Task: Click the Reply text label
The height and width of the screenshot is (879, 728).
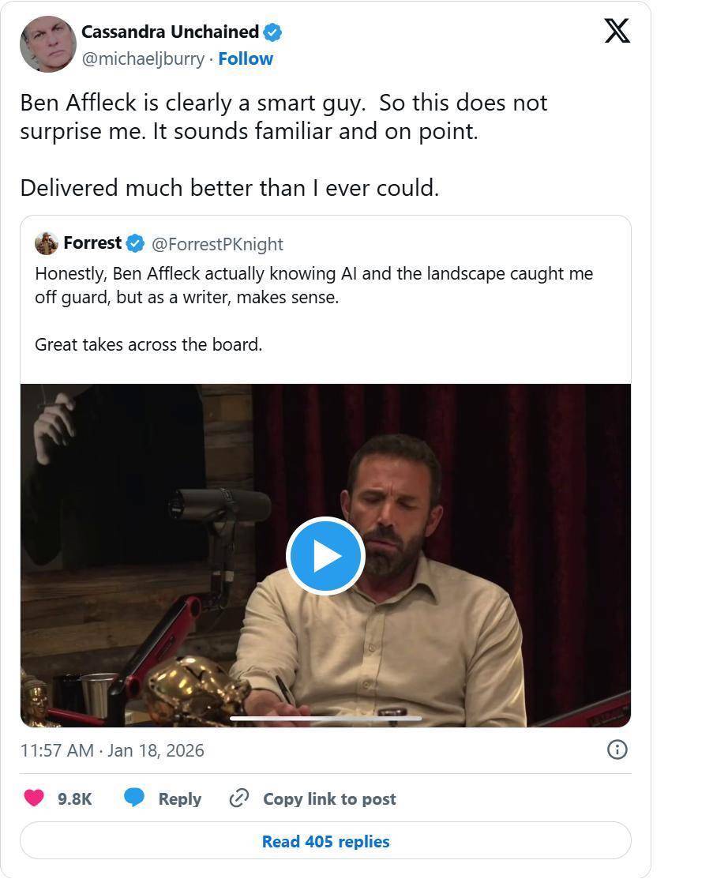Action: click(179, 799)
